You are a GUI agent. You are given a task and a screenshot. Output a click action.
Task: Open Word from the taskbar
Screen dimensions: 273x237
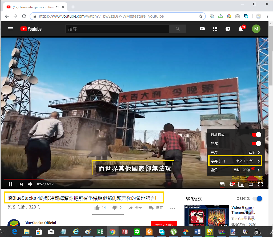click(198, 232)
